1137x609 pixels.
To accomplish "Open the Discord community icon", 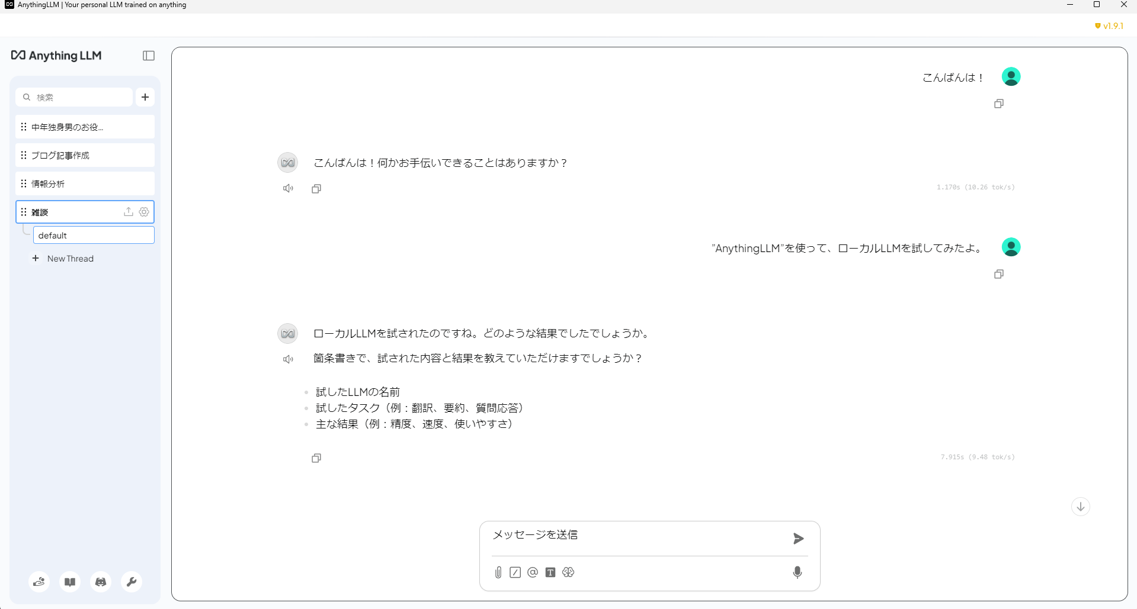I will (100, 582).
